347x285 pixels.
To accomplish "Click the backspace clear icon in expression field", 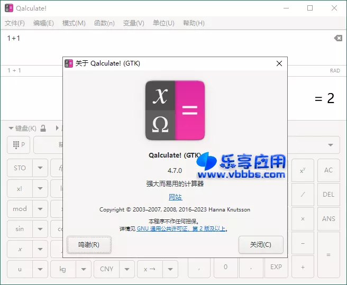I will pyautogui.click(x=338, y=38).
